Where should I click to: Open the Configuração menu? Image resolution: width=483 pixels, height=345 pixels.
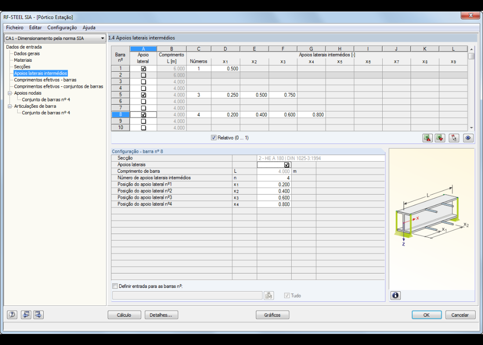tap(62, 27)
